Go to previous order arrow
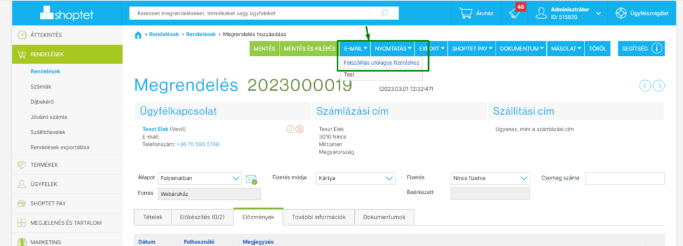Screen dimensions: 683x246 [x=645, y=85]
